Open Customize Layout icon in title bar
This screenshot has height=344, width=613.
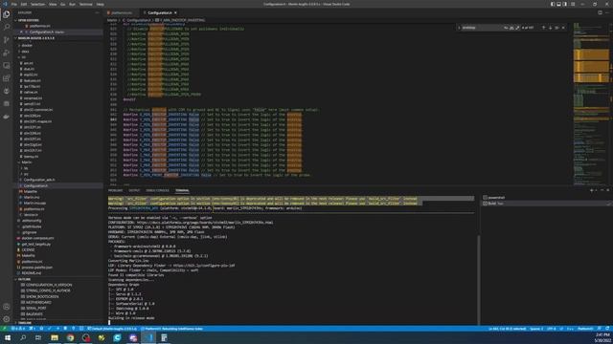pyautogui.click(x=573, y=4)
